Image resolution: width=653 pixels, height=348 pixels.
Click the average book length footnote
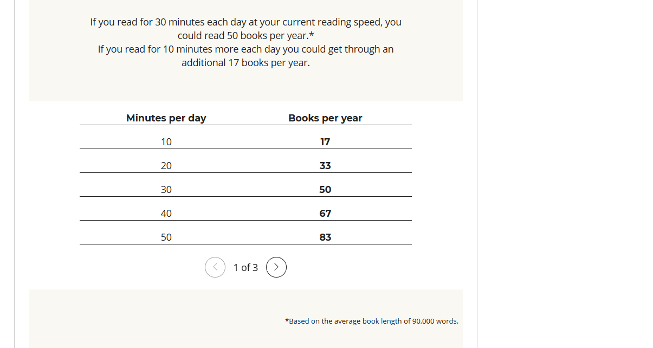(x=372, y=321)
